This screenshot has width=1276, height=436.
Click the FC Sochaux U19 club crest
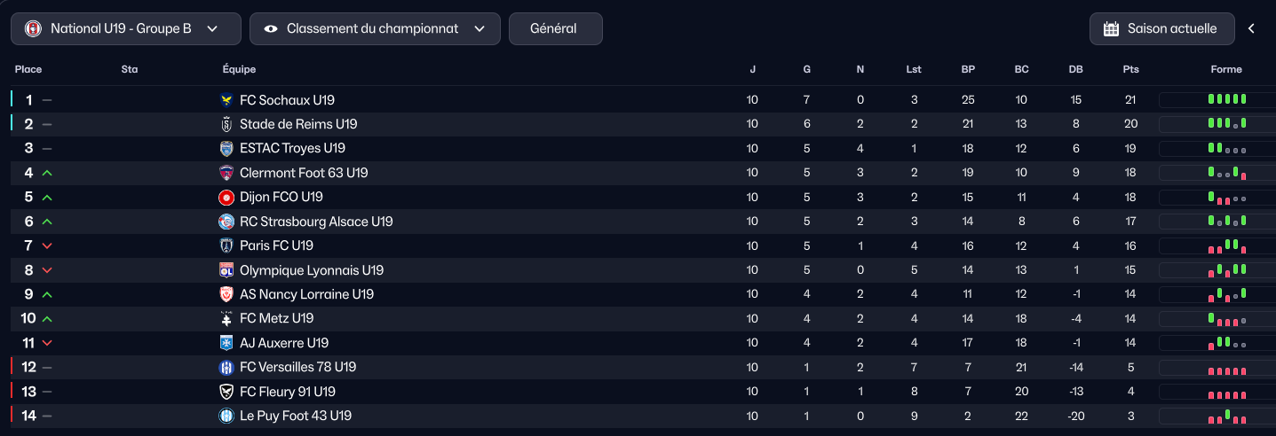[226, 100]
